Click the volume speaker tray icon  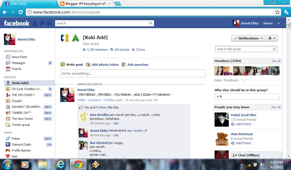coord(262,164)
